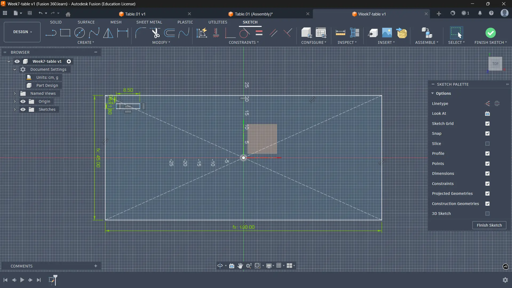Click the Look At icon in Sketch Palette

pos(487,114)
